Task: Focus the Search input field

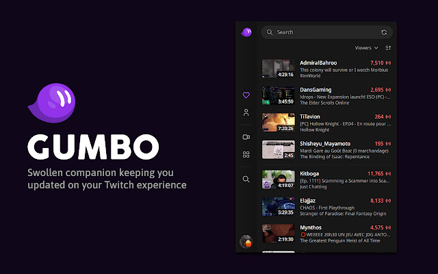Action: coord(327,32)
